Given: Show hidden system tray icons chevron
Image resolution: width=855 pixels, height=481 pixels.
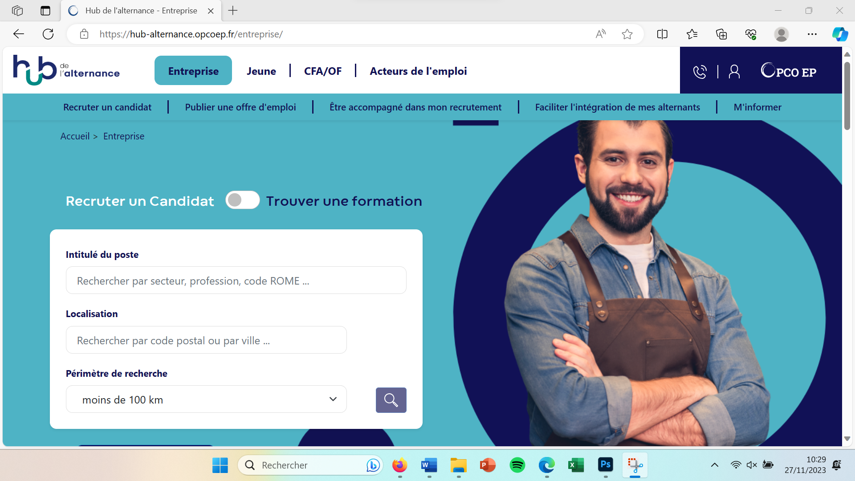Looking at the screenshot, I should click(x=715, y=465).
